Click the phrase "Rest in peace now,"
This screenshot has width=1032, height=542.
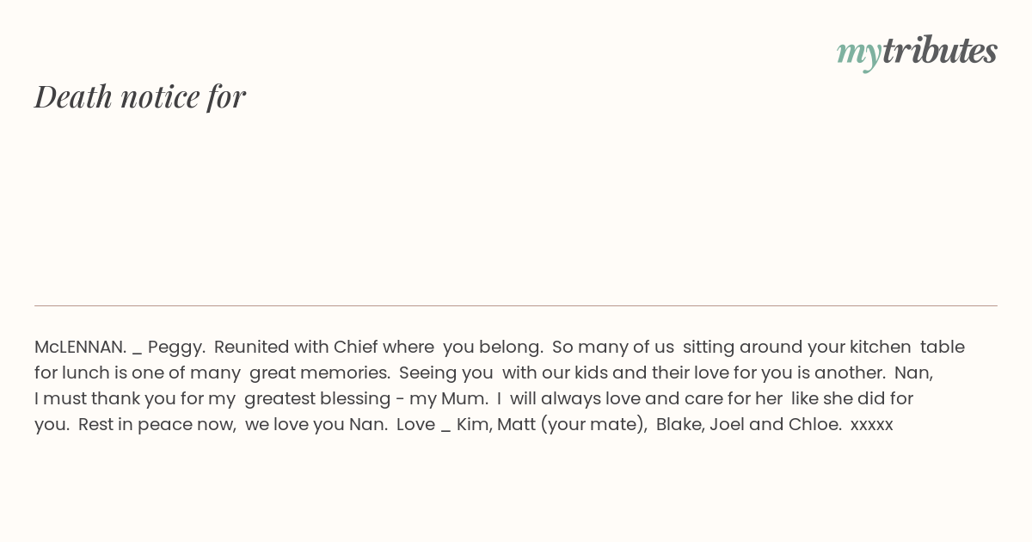point(157,425)
